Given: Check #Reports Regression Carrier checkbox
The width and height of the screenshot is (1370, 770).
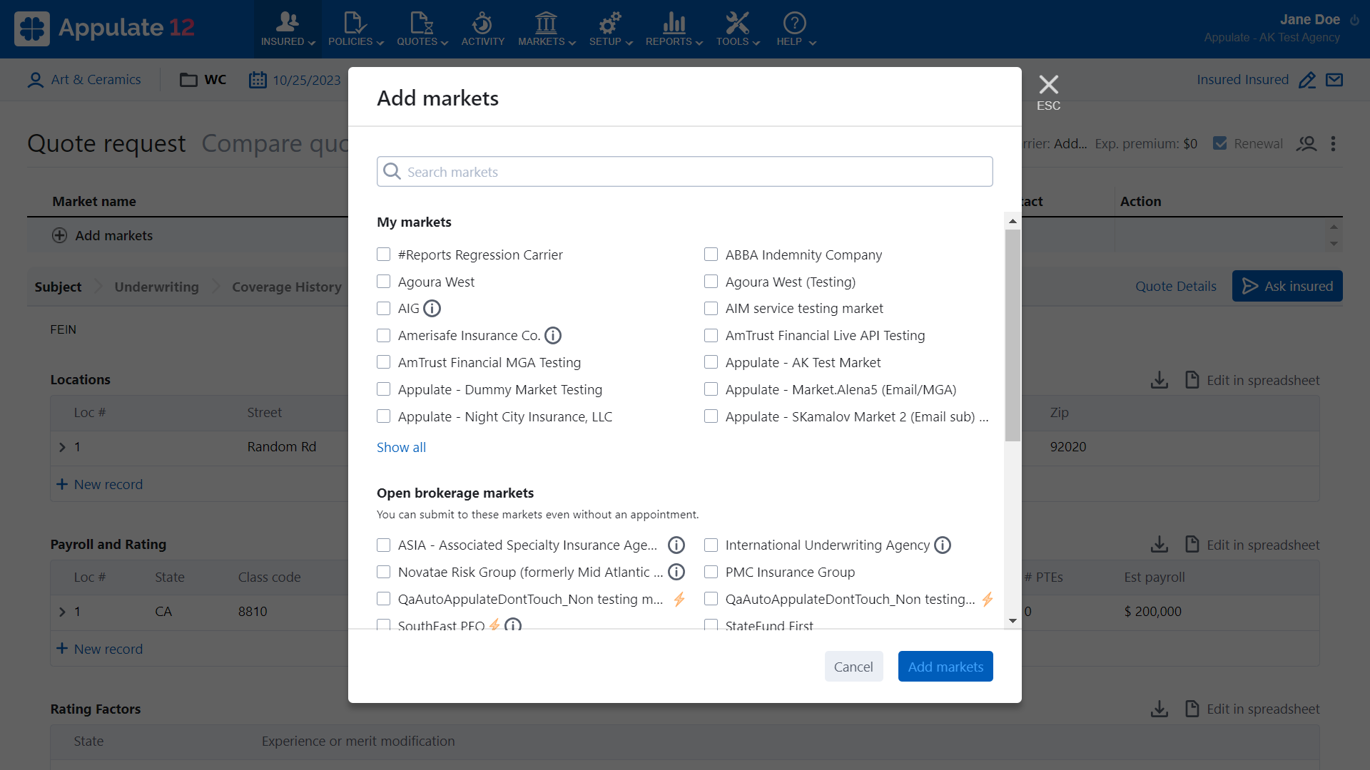Looking at the screenshot, I should (384, 255).
